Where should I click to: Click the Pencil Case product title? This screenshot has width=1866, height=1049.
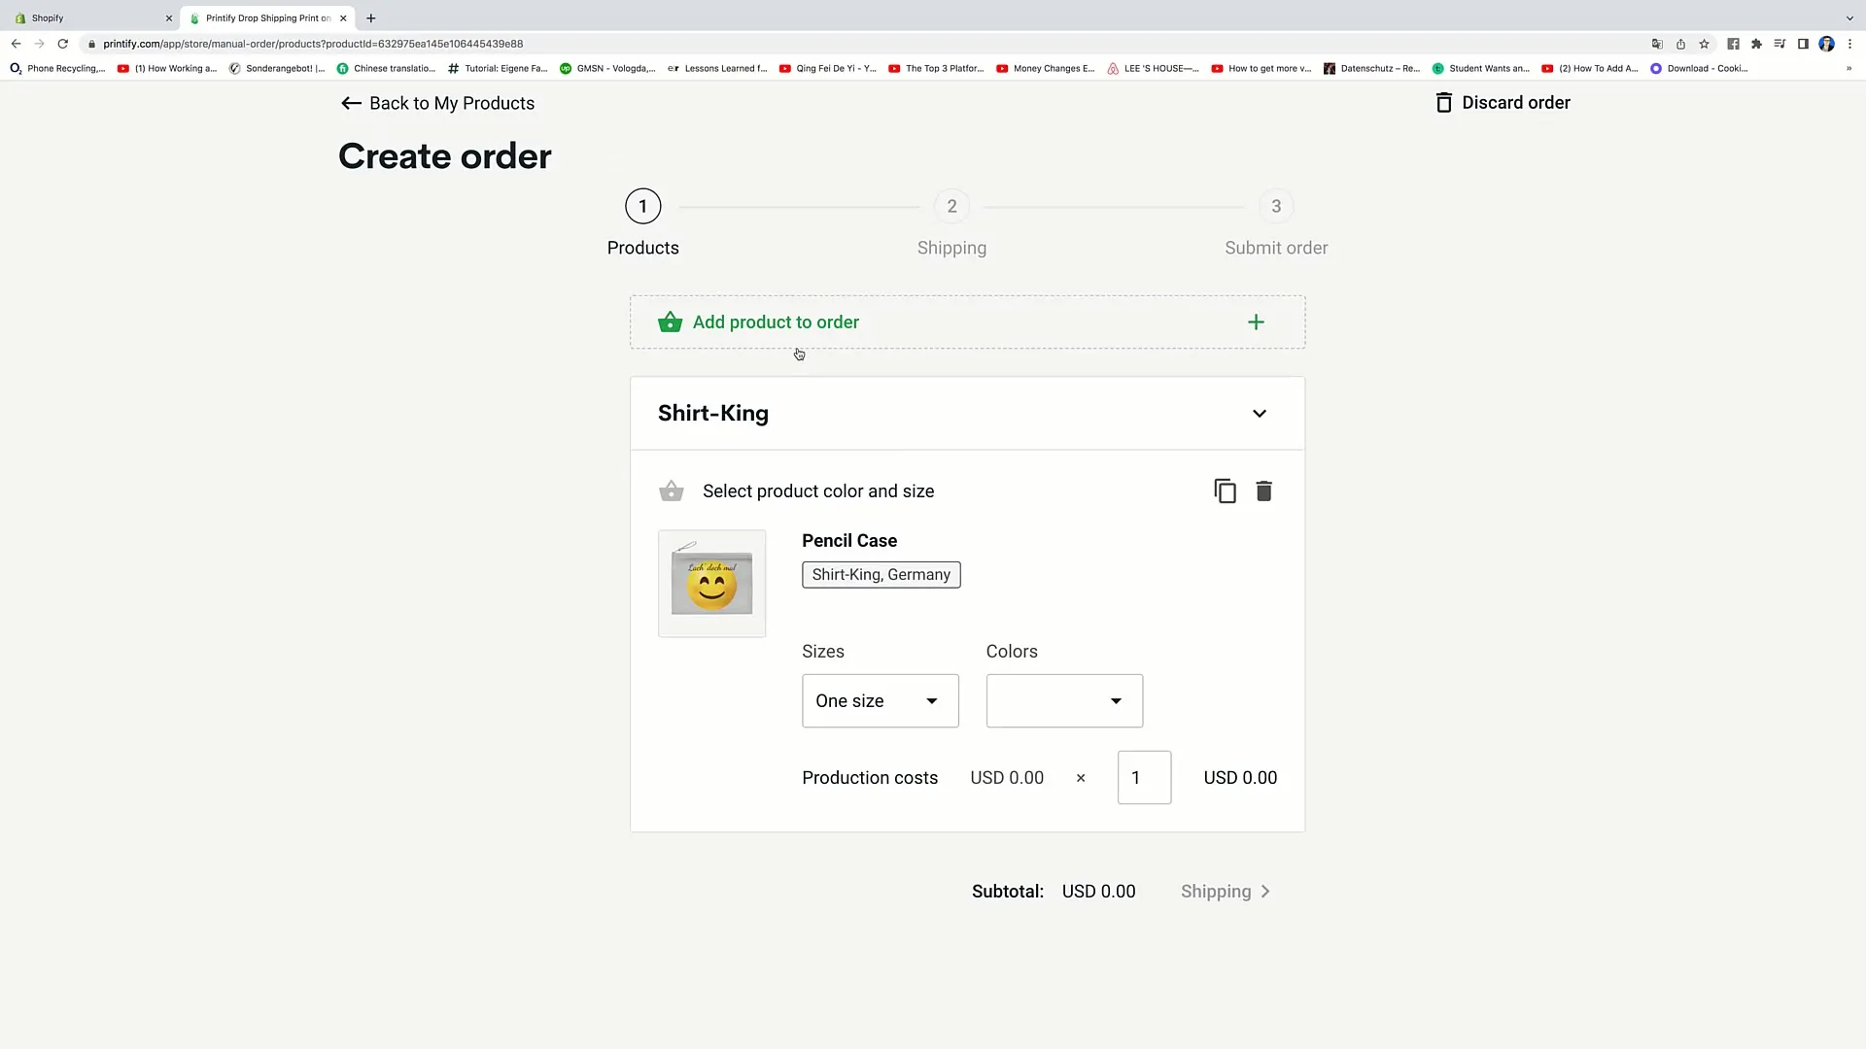pyautogui.click(x=849, y=541)
